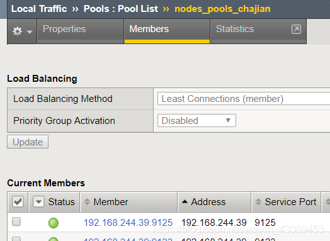The height and width of the screenshot is (241, 330).
Task: Click Member column header text
Action: pos(111,202)
